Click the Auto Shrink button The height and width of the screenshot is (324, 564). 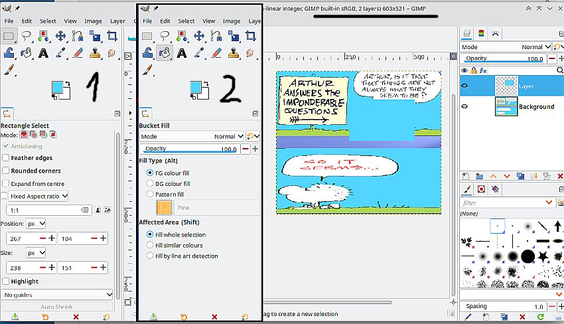[x=56, y=307]
